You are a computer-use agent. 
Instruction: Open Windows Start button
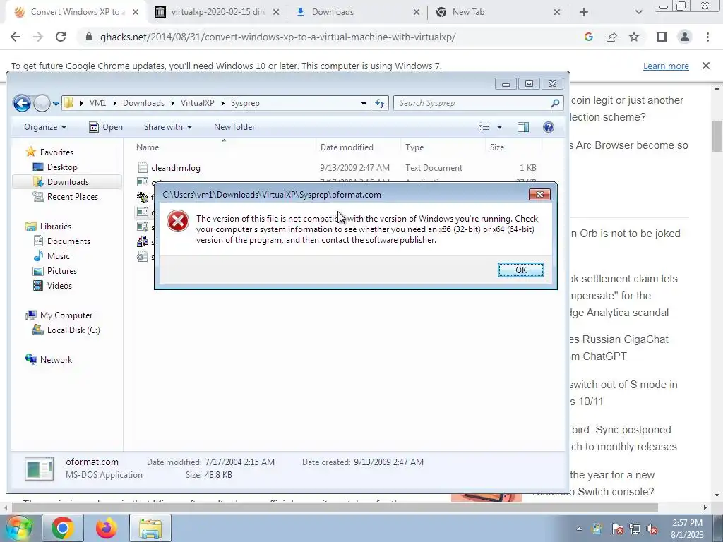18,528
